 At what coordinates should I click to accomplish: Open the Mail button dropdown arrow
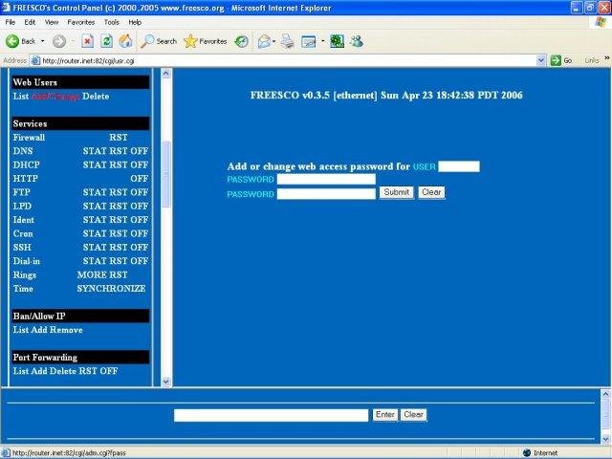point(274,41)
